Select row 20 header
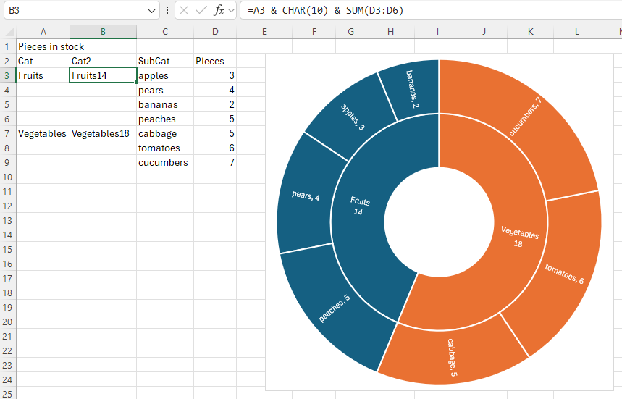622x399 pixels. tap(7, 322)
